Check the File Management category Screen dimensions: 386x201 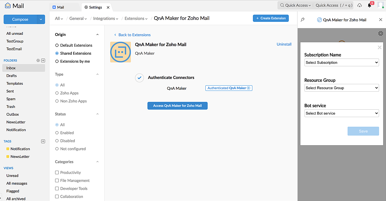click(57, 181)
